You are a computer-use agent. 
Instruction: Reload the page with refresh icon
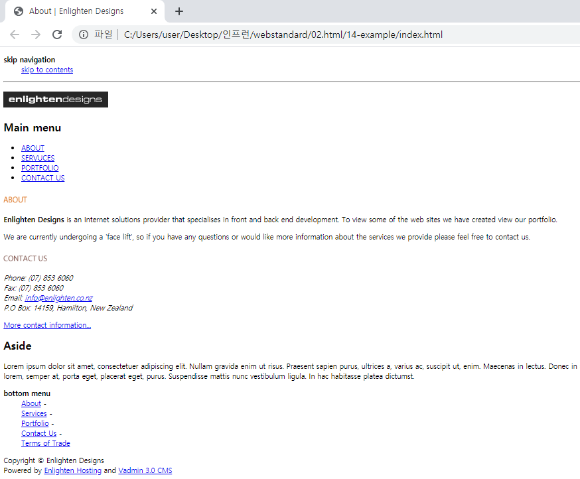click(x=57, y=34)
